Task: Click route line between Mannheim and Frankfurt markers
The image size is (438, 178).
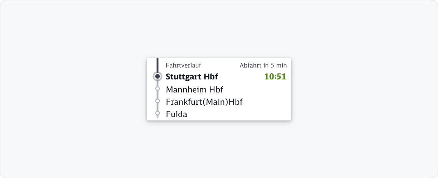Action: point(158,95)
